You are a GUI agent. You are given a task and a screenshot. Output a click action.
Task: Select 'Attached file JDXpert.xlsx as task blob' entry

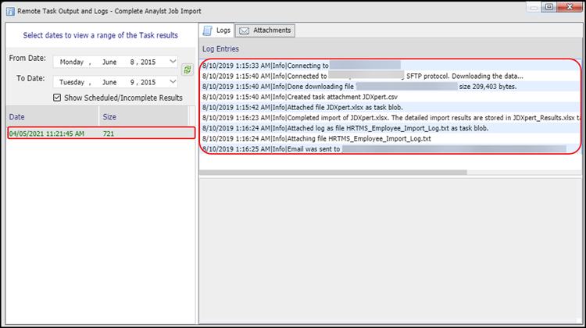[x=390, y=107]
